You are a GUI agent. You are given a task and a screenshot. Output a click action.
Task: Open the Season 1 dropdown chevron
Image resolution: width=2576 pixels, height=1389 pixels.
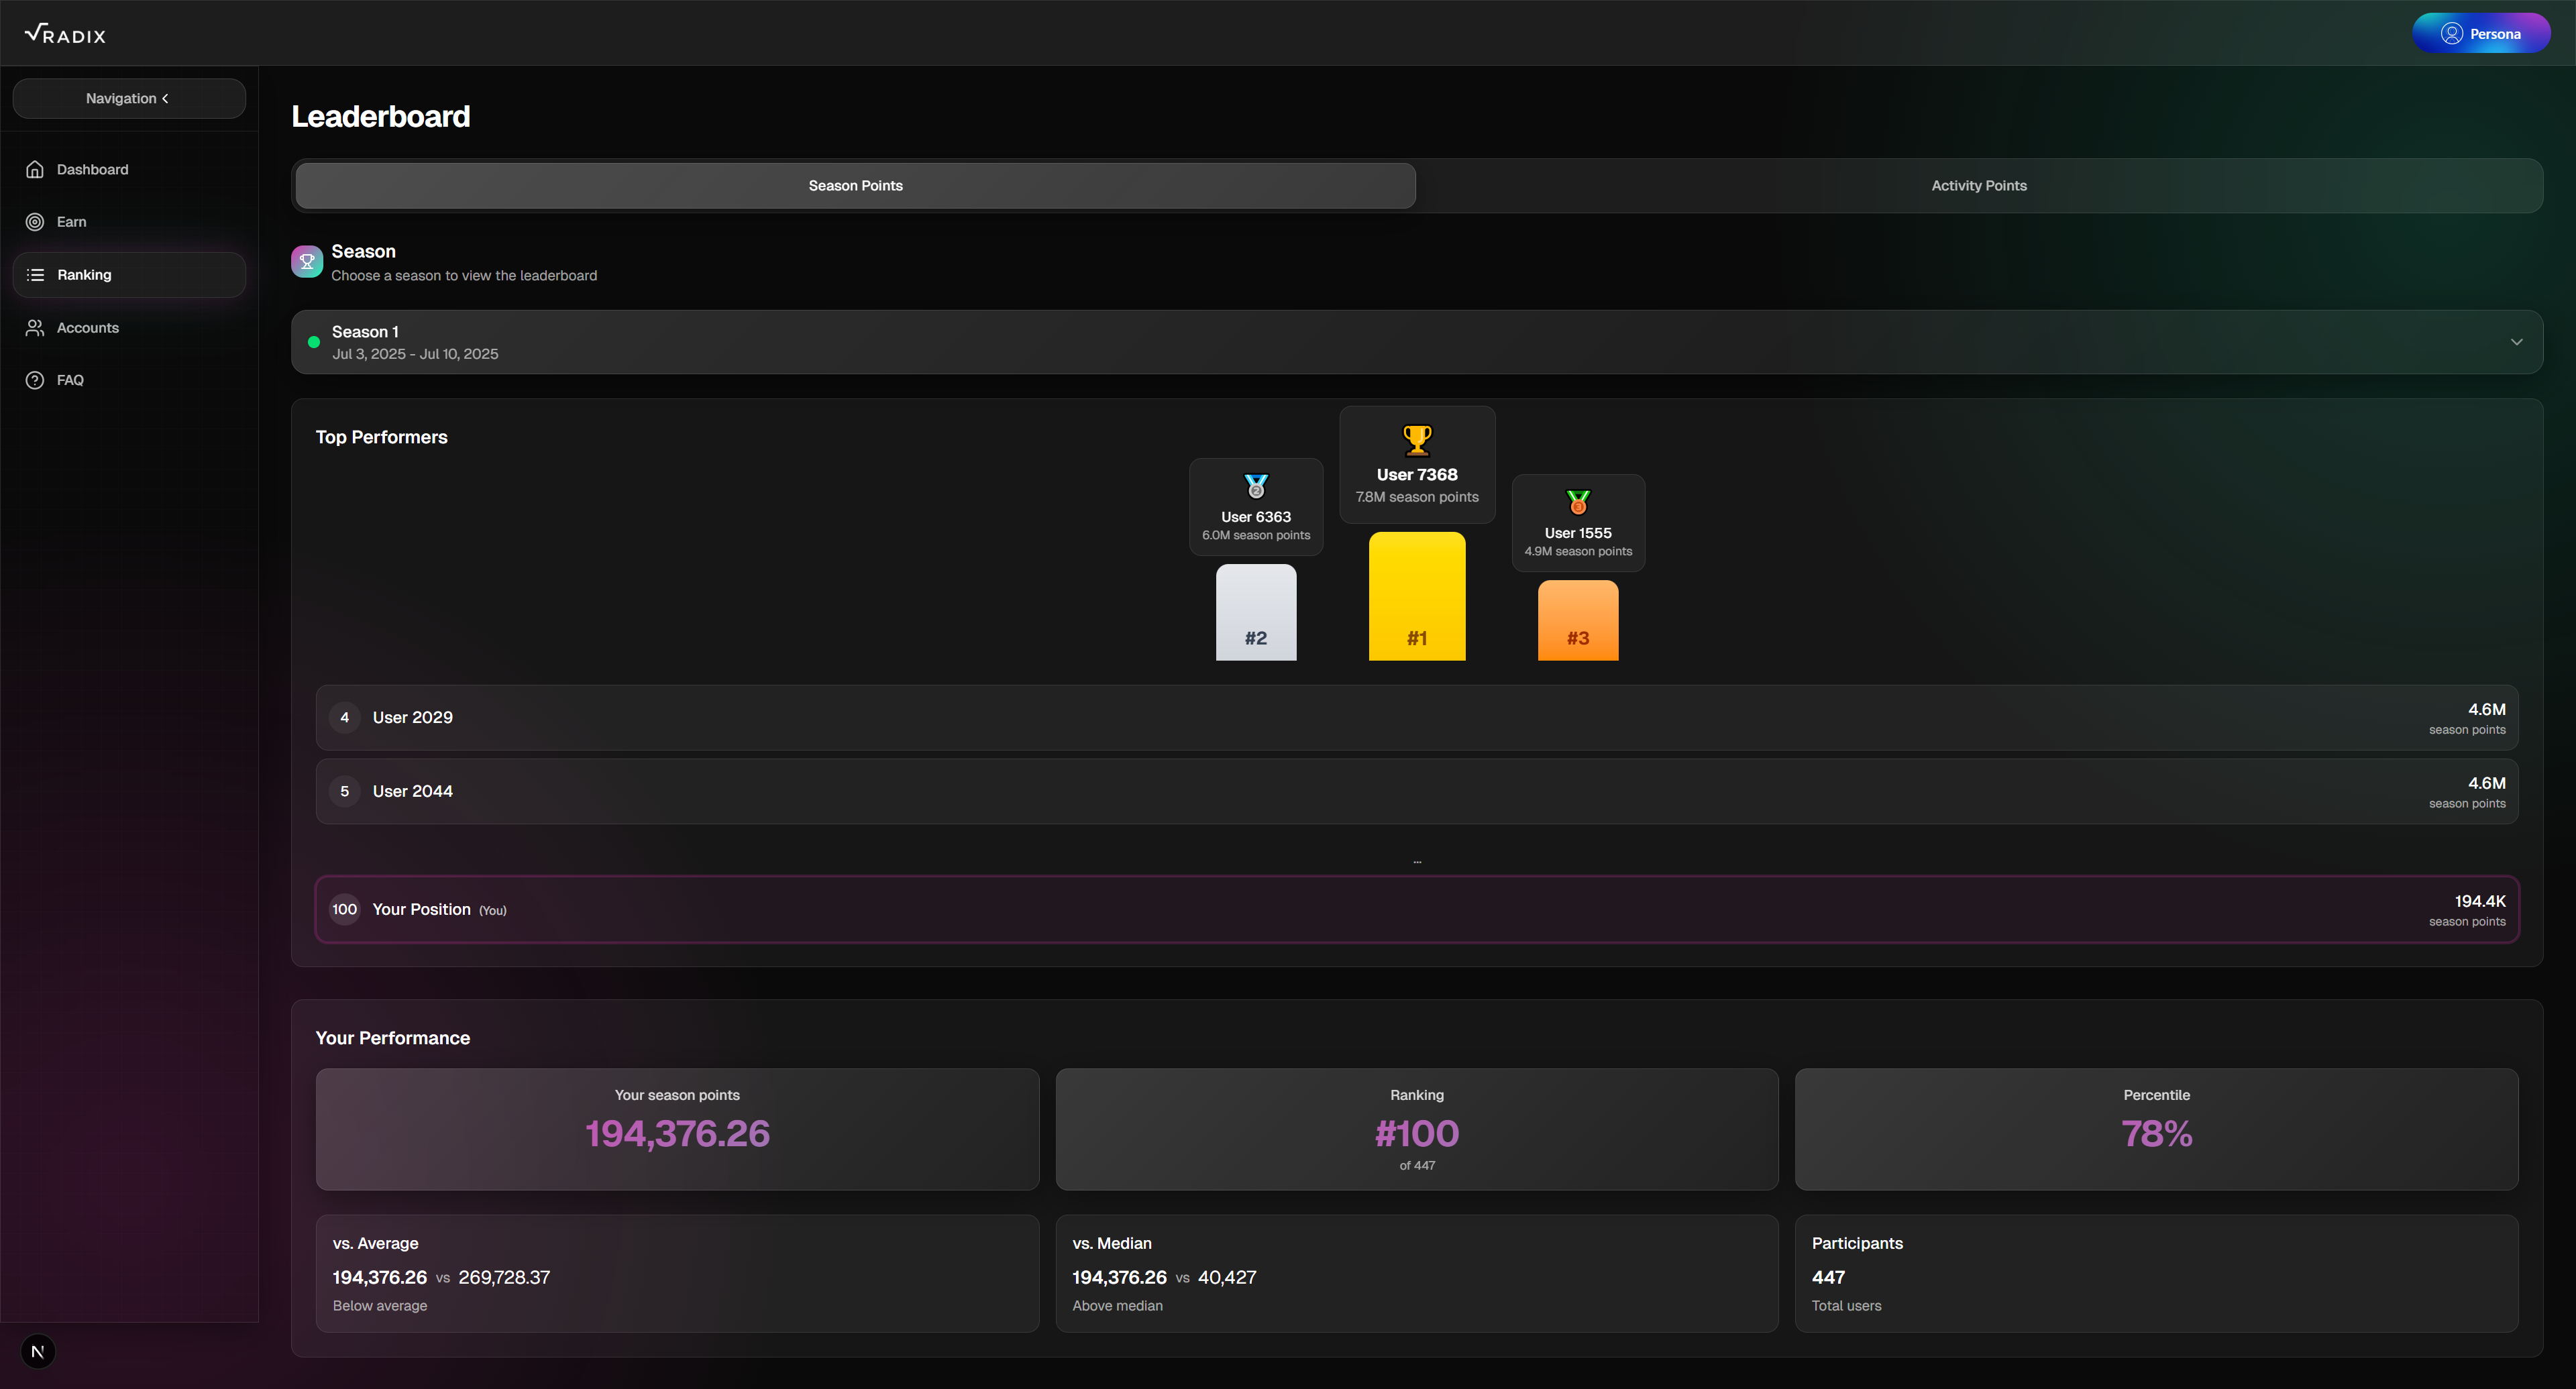click(x=2516, y=342)
